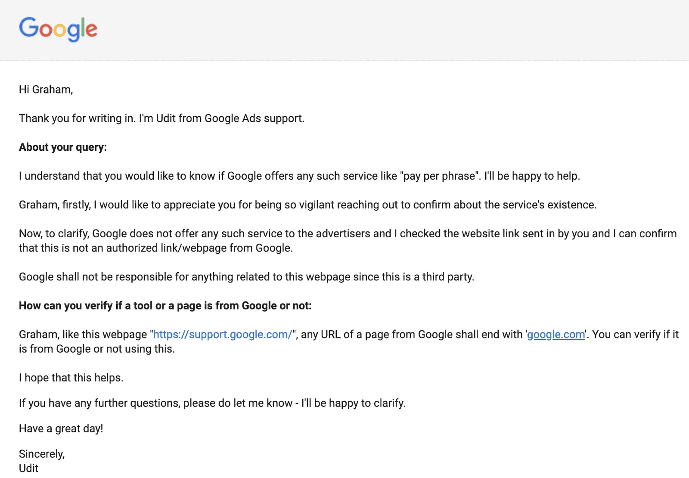Screen dimensions: 689x478
Task: Click the 'Udit' signature name at bottom
Action: click(x=28, y=468)
